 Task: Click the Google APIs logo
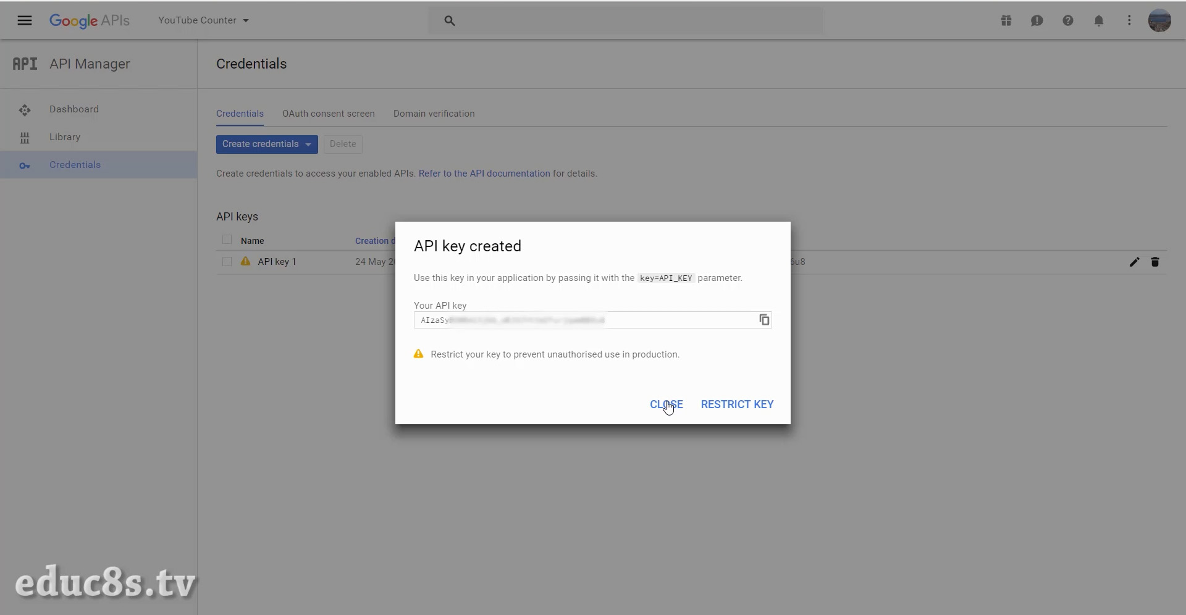[90, 20]
